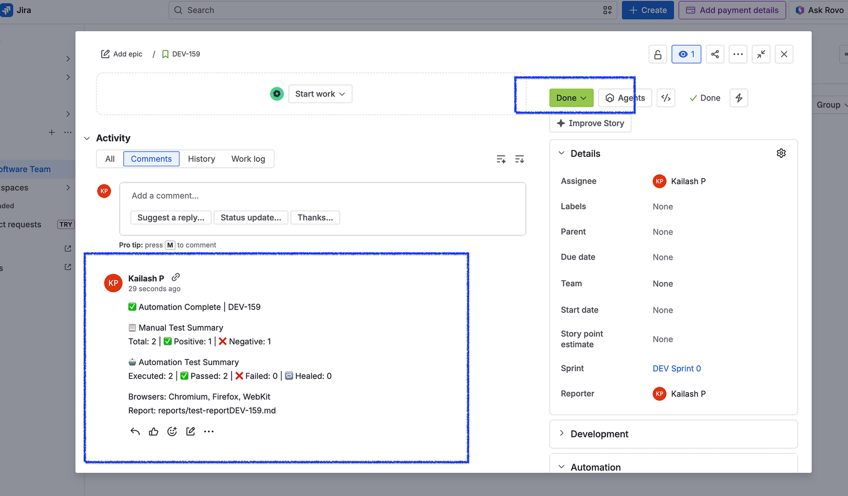848x496 pixels.
Task: Edit the comment pencil icon
Action: tap(191, 431)
